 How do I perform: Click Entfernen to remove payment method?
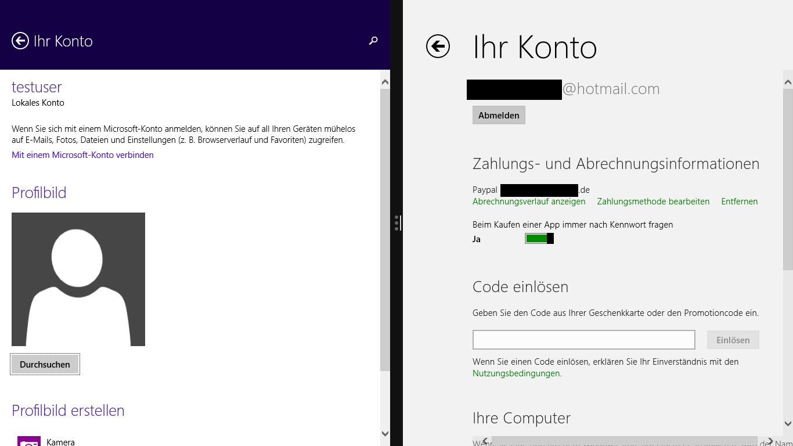pyautogui.click(x=739, y=202)
